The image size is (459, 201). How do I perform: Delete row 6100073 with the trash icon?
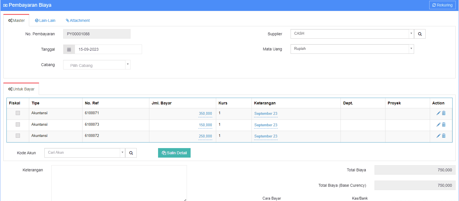(x=444, y=125)
